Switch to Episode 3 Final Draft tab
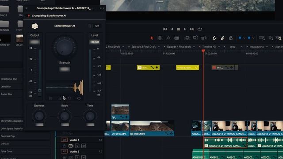This screenshot has width=283, height=159. point(143,47)
